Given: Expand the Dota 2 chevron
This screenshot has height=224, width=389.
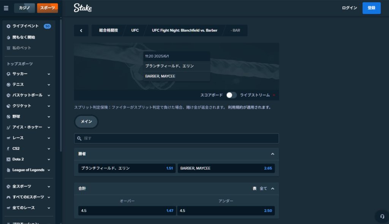Looking at the screenshot, I should coord(49,159).
